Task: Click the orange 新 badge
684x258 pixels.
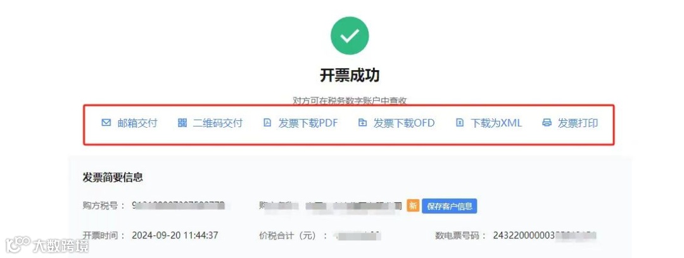Action: [x=413, y=206]
